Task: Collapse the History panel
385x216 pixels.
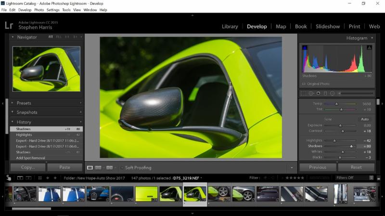Action: pos(13,122)
